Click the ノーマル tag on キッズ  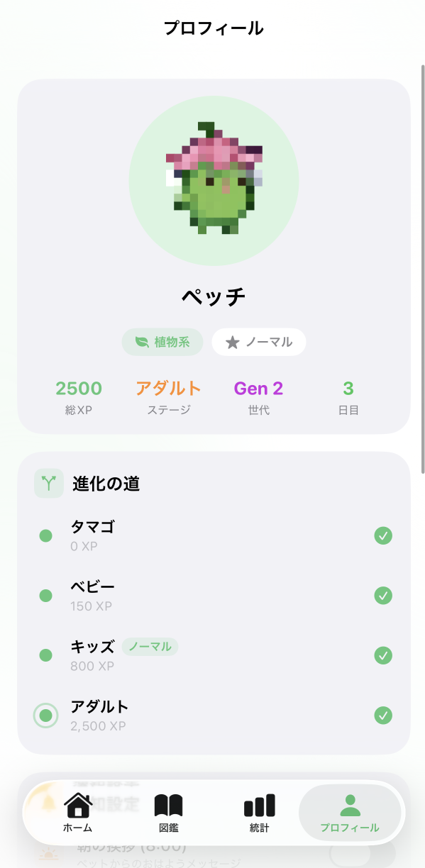tap(150, 647)
